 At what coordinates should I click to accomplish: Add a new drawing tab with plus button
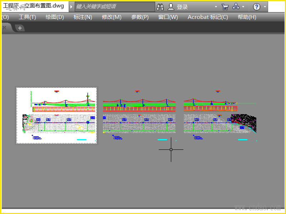(x=20, y=28)
